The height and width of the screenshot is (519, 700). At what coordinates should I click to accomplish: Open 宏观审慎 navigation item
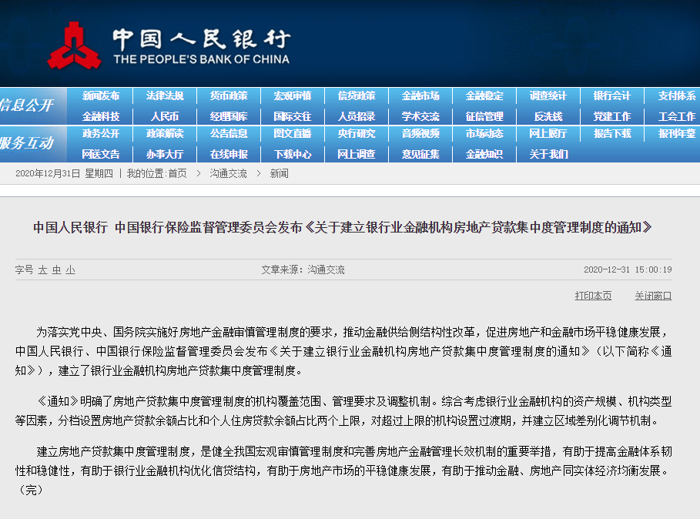[293, 96]
